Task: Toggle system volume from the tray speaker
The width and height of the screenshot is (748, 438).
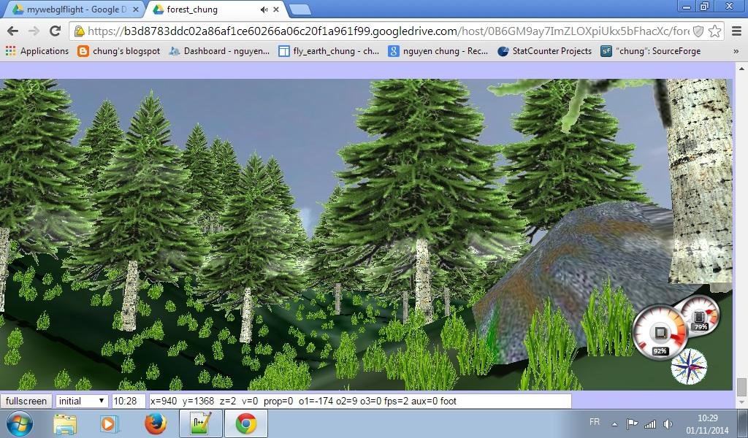Action: point(668,422)
